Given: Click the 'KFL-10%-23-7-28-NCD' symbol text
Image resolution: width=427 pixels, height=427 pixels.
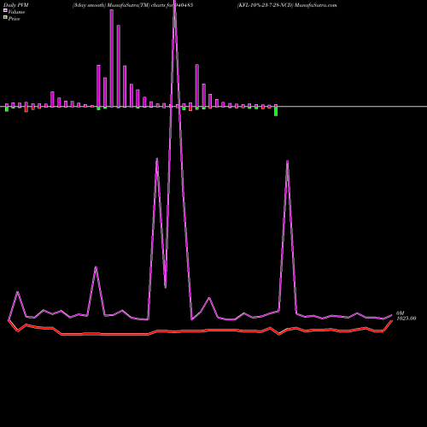Looking at the screenshot, I should pyautogui.click(x=265, y=5).
